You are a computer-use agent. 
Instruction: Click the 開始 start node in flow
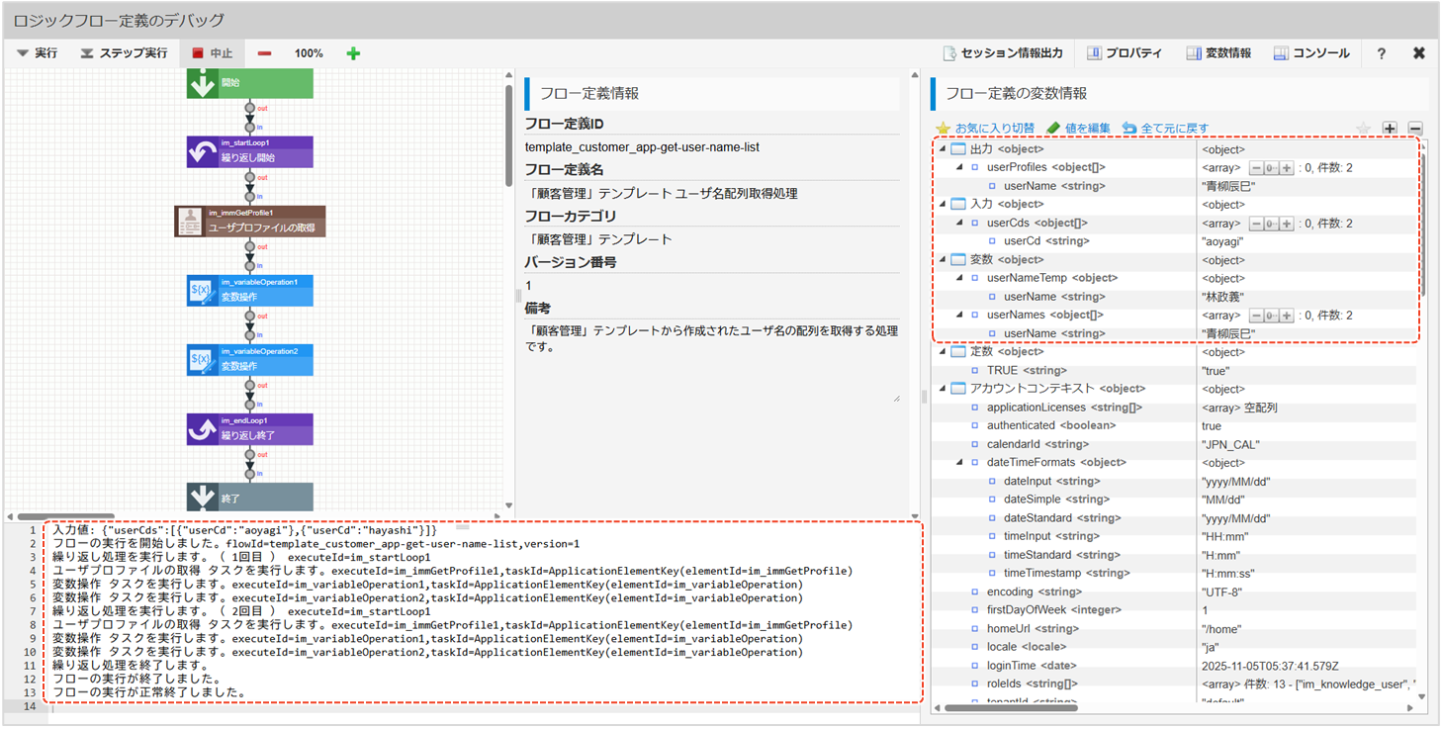[249, 84]
